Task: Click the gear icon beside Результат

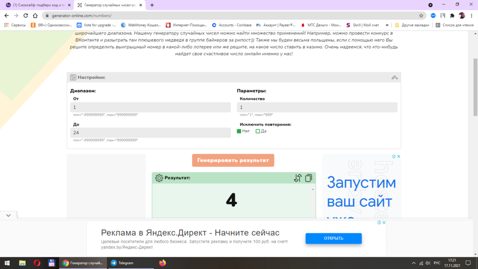Action: pyautogui.click(x=159, y=178)
